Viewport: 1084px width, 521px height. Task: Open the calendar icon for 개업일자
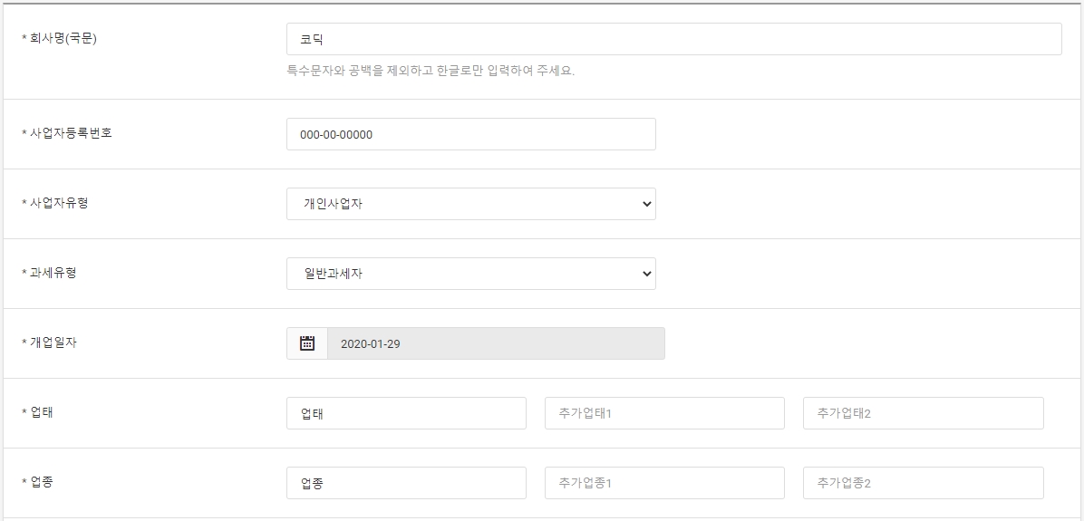tap(307, 343)
